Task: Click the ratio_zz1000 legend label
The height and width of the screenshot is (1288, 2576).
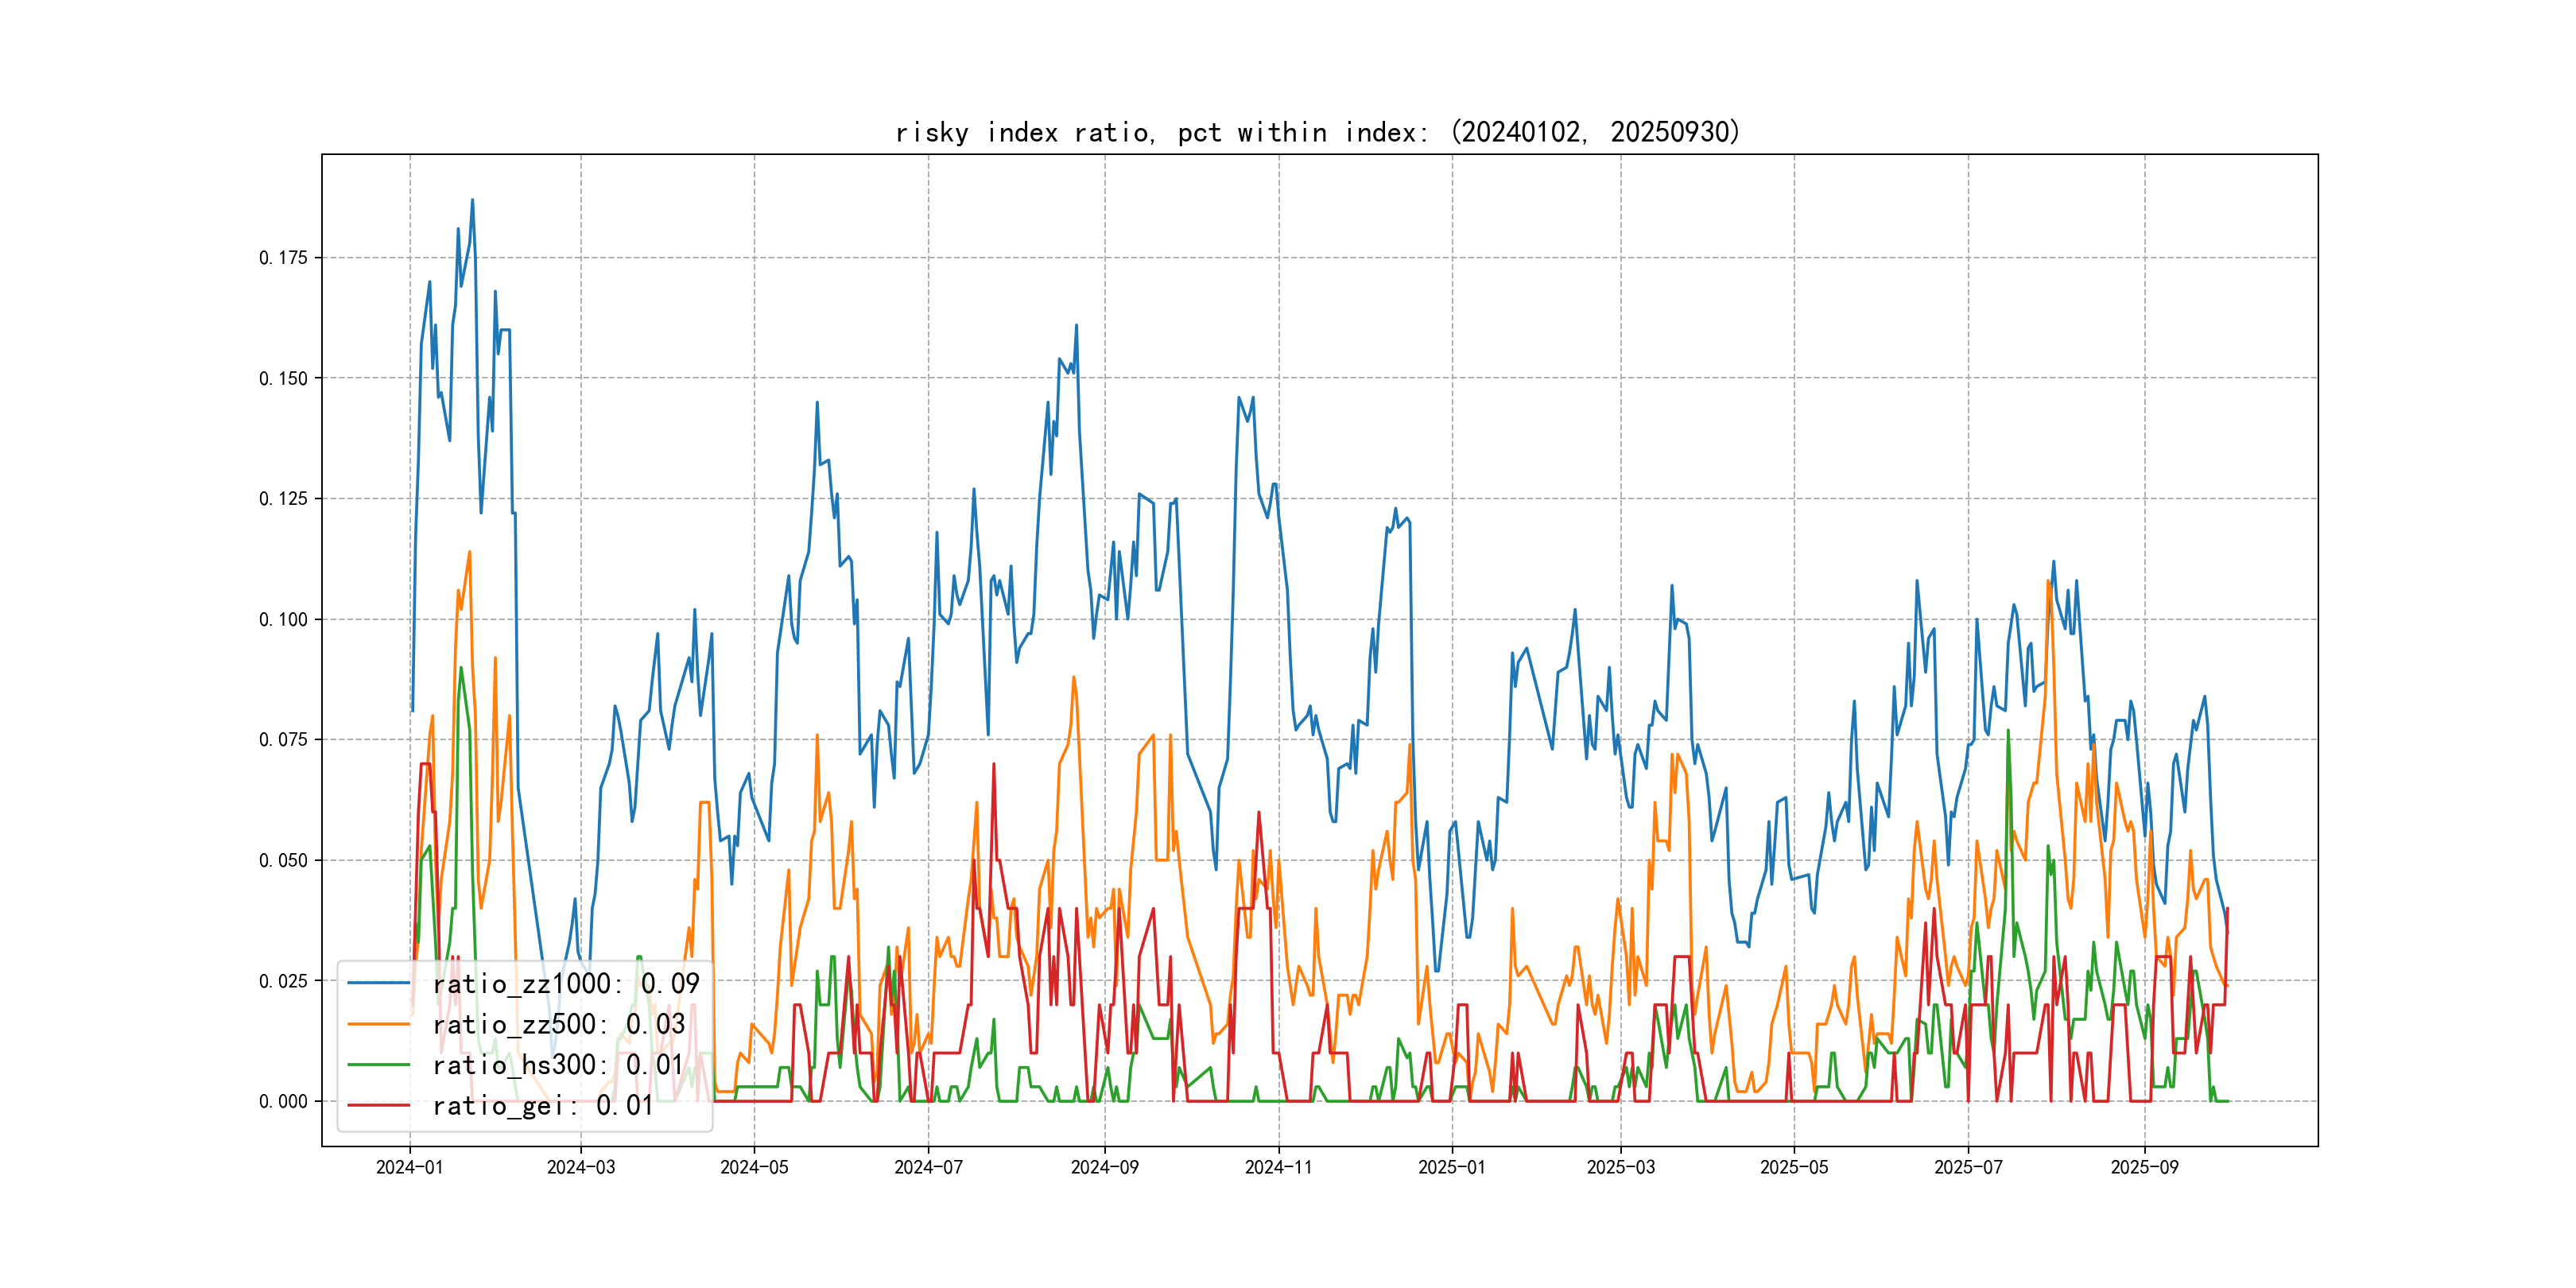Action: tap(565, 984)
